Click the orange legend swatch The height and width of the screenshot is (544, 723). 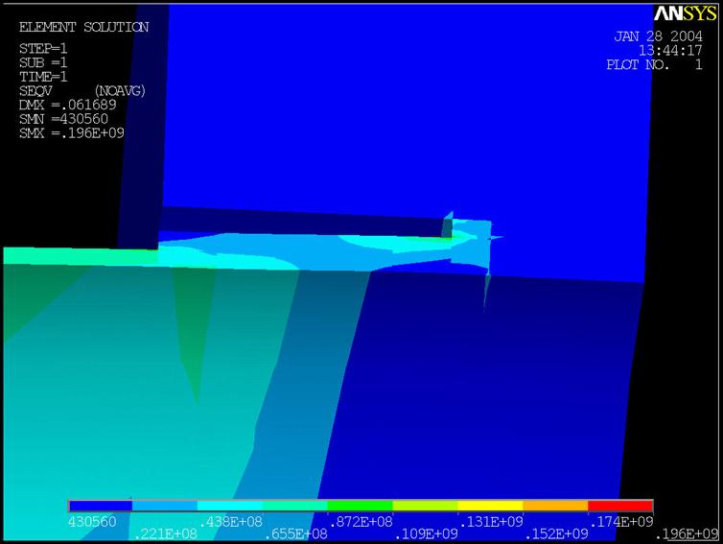coord(555,506)
